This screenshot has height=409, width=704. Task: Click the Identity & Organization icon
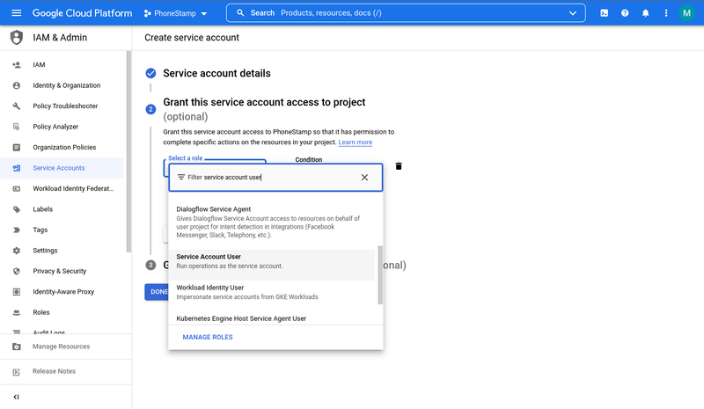coord(17,85)
